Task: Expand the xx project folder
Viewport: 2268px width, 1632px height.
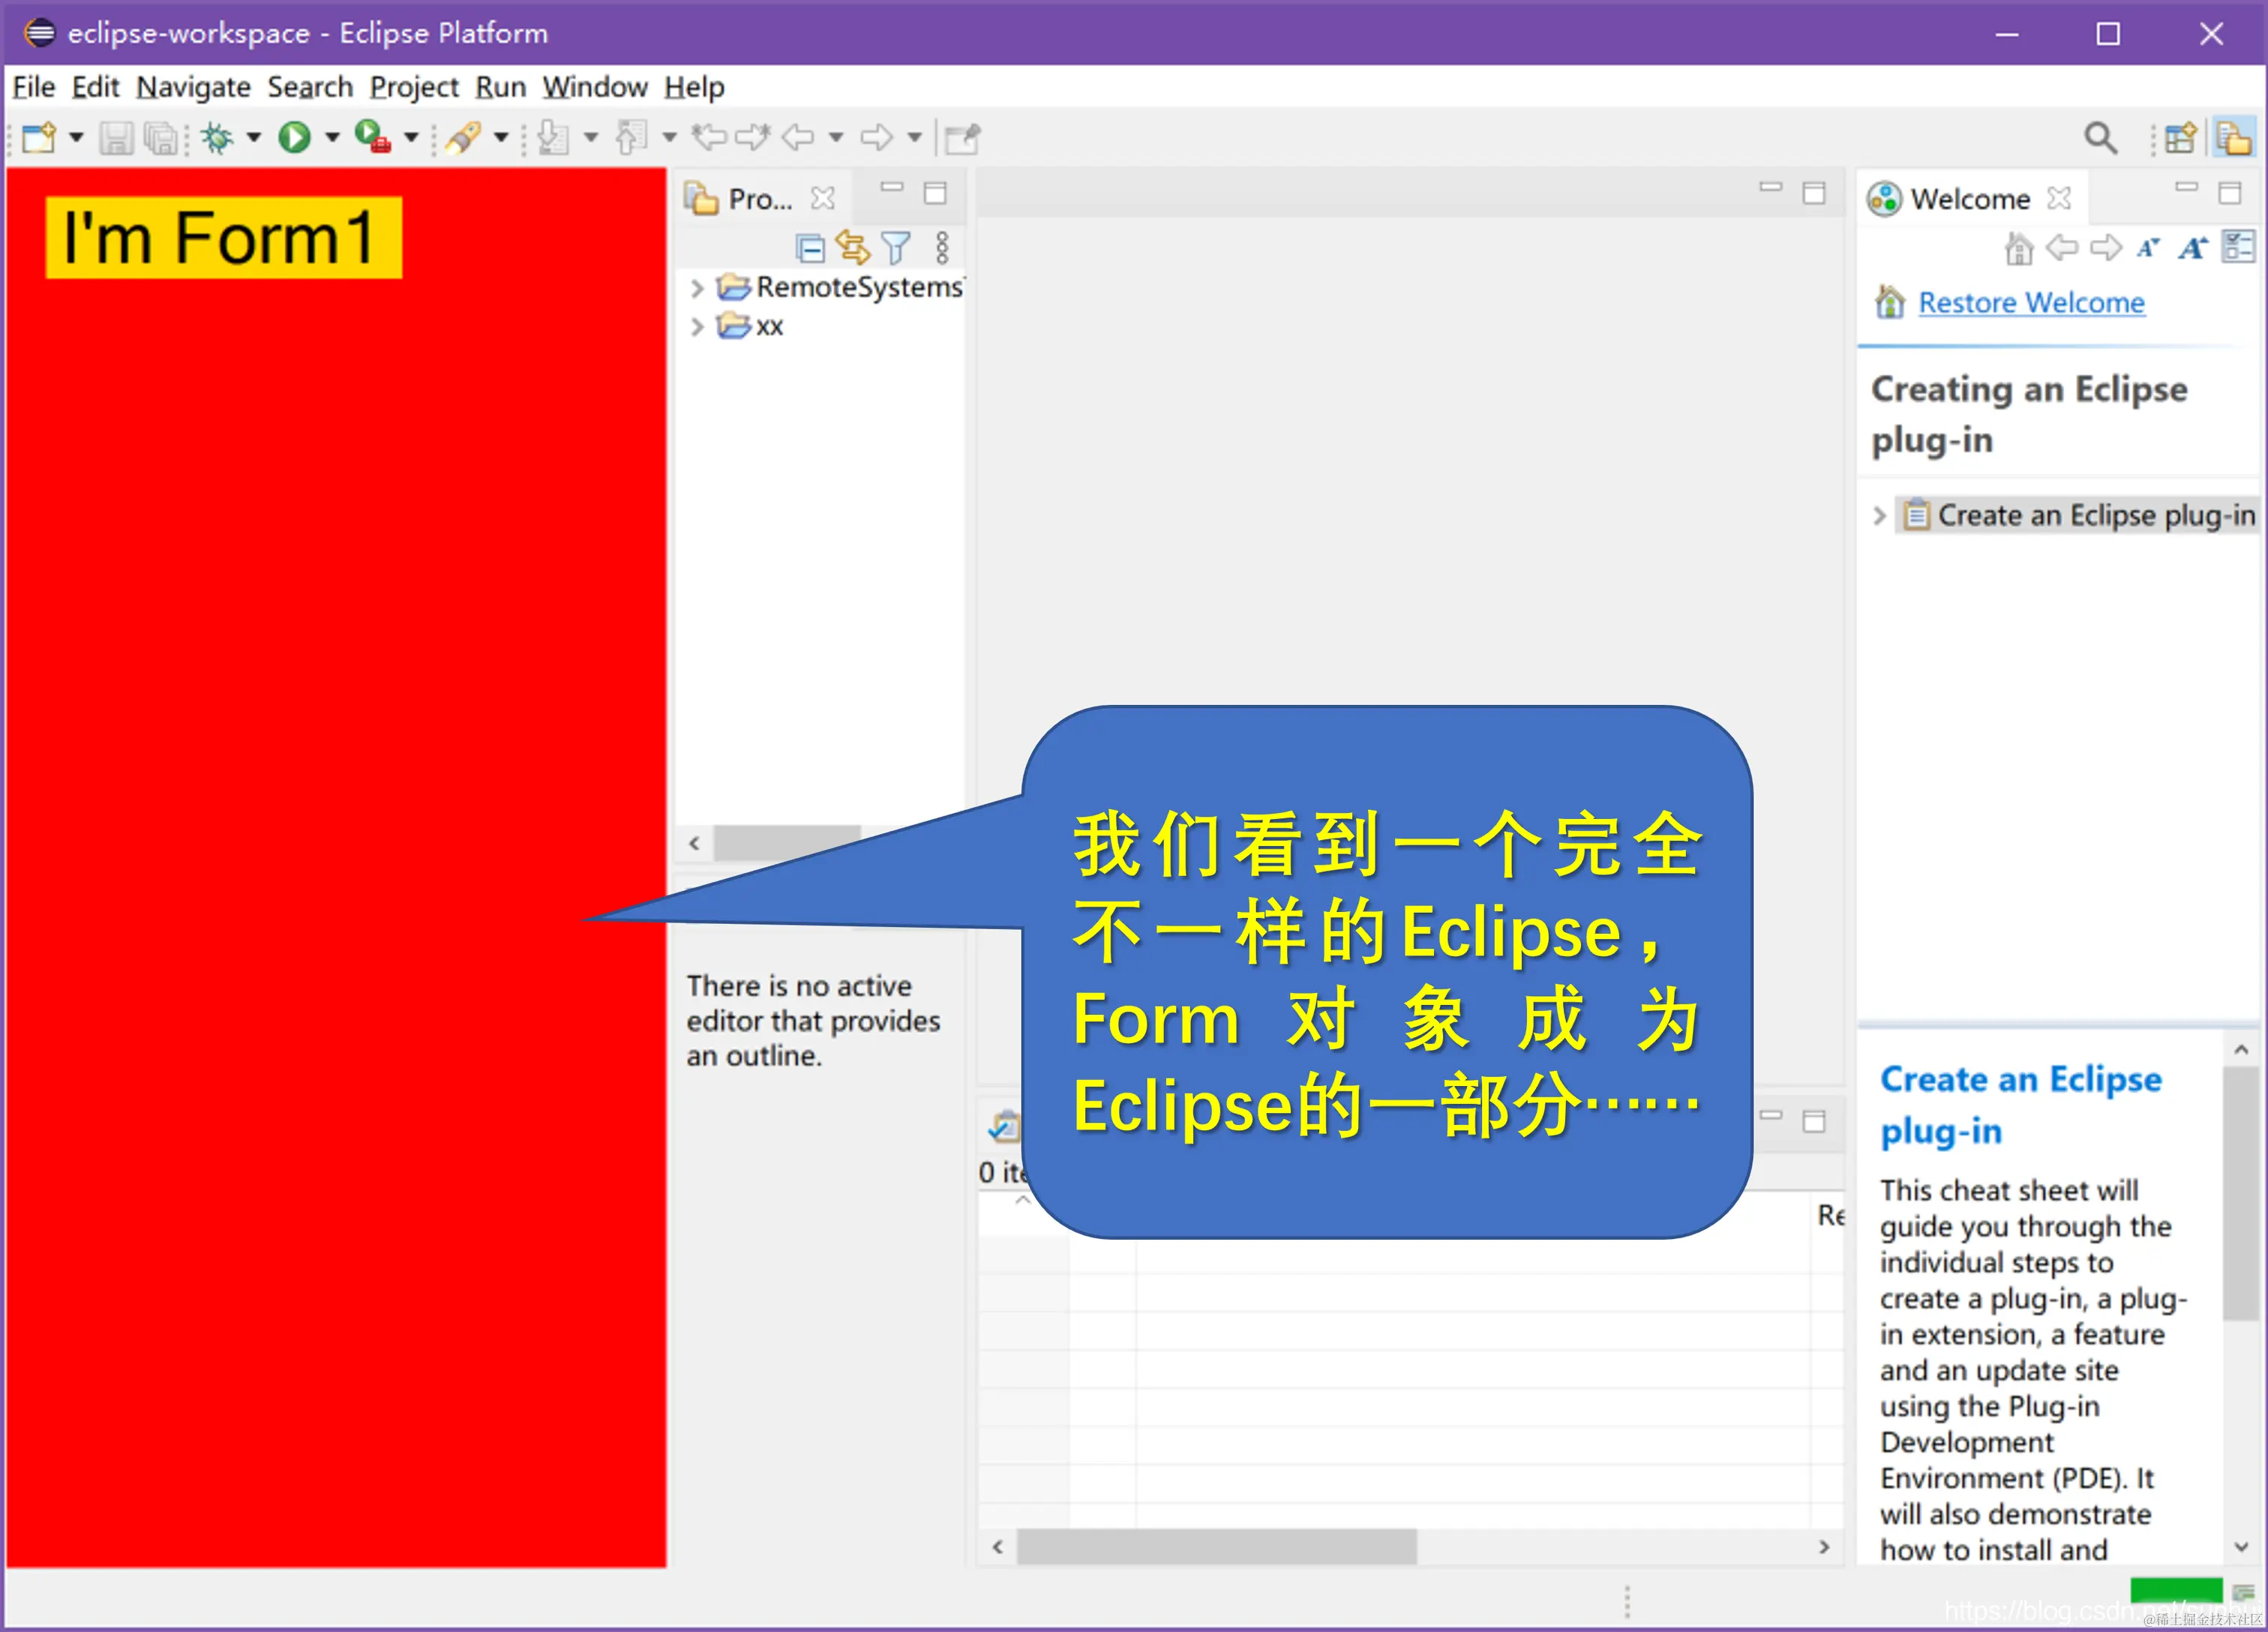Action: [697, 327]
